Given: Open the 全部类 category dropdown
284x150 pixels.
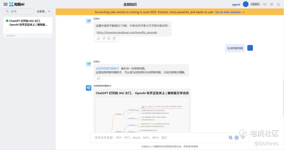Looking at the screenshot, I should tap(43, 11).
